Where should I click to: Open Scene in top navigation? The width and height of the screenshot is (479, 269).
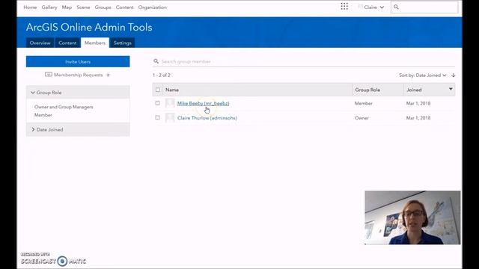click(83, 7)
